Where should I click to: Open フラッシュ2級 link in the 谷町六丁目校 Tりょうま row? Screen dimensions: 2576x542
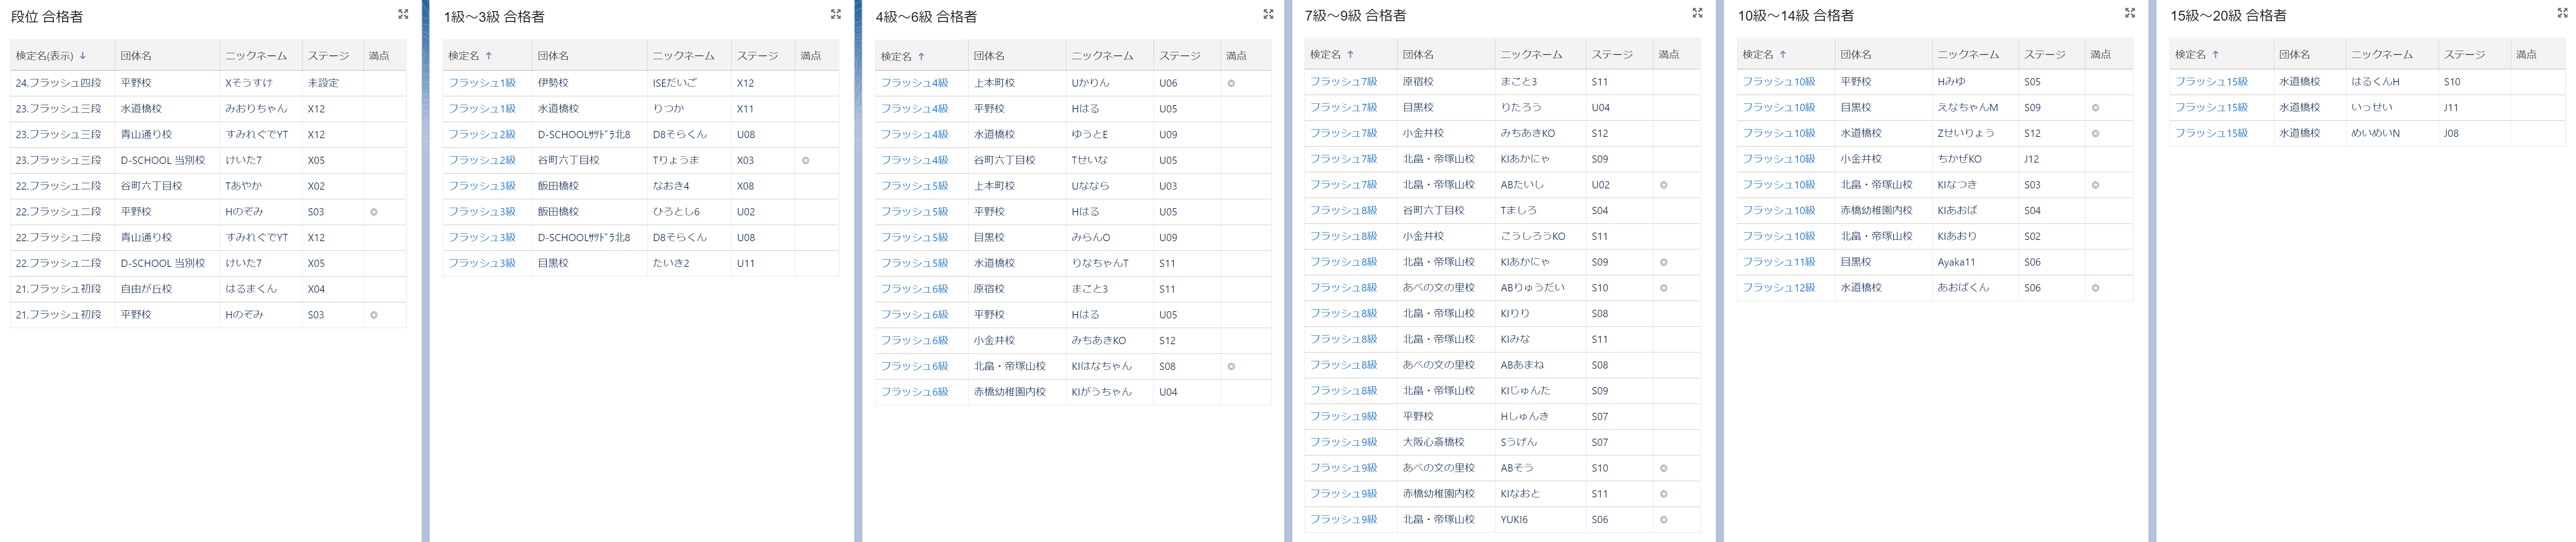tap(482, 160)
